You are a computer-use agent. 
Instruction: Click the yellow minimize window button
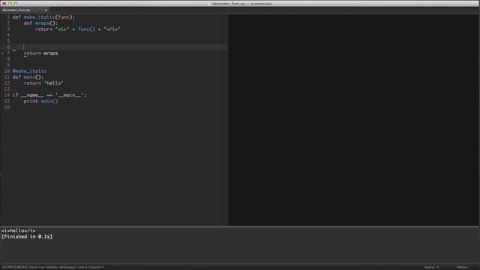(x=10, y=3)
